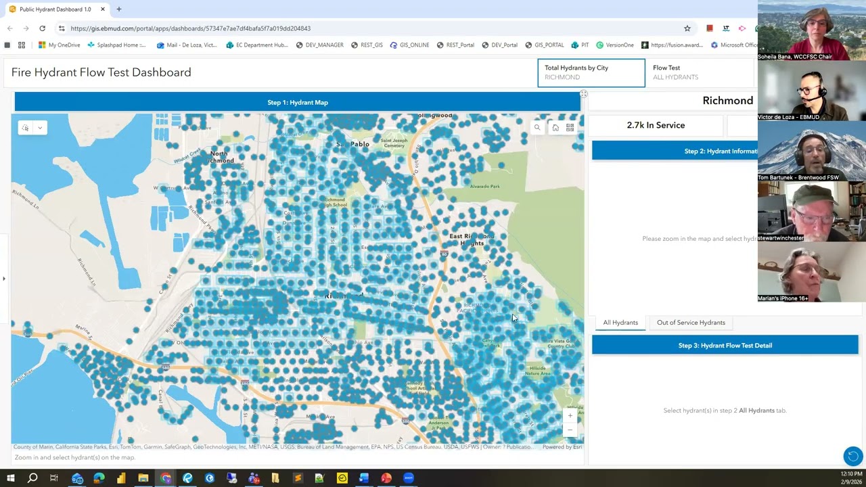
Task: Open the Microsoft Office bookmark
Action: click(x=734, y=45)
